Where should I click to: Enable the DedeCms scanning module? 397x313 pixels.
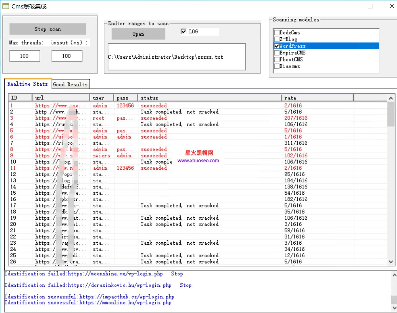[277, 32]
